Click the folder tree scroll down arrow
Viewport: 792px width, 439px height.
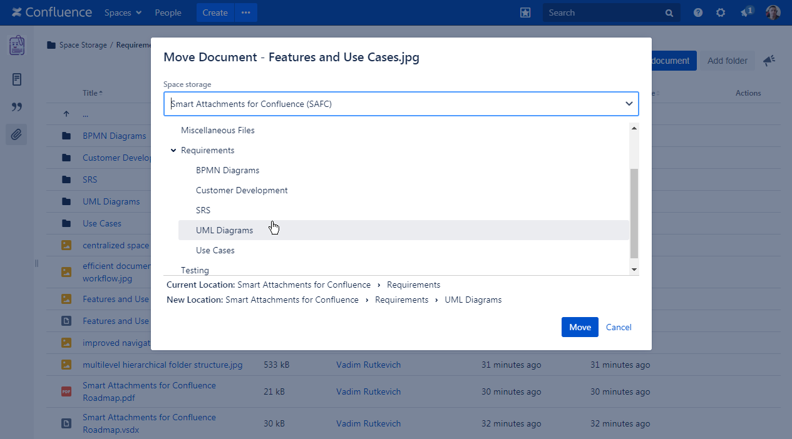634,270
